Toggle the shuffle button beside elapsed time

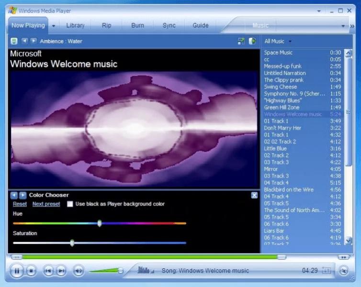pyautogui.click(x=326, y=270)
